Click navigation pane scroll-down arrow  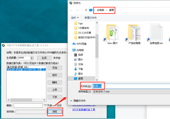(97, 80)
